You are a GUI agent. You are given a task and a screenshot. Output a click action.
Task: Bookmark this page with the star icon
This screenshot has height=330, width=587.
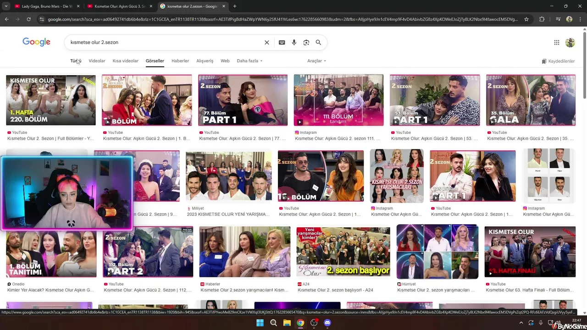point(526,19)
